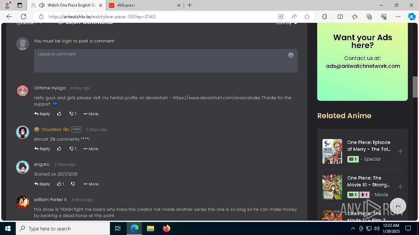This screenshot has width=419, height=235.
Task: Close the AliExpress tab
Action: [179, 5]
